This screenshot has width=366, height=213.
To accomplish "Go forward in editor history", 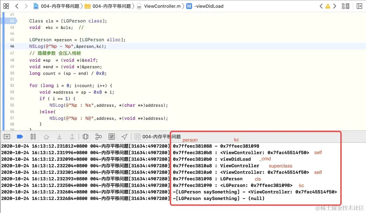I will point(26,6).
